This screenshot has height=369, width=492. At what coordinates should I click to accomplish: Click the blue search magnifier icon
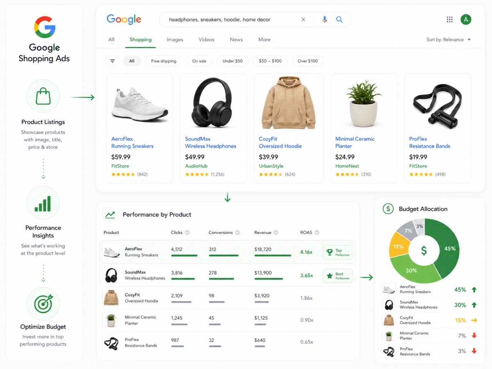(x=339, y=19)
